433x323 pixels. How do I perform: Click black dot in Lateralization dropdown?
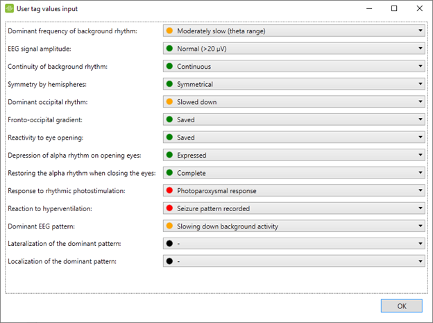coord(169,243)
